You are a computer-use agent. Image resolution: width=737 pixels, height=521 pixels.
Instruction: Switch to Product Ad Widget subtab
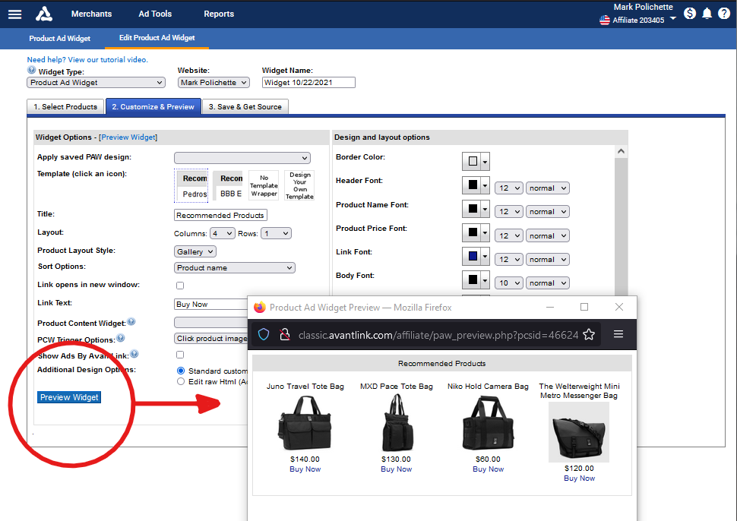point(60,39)
